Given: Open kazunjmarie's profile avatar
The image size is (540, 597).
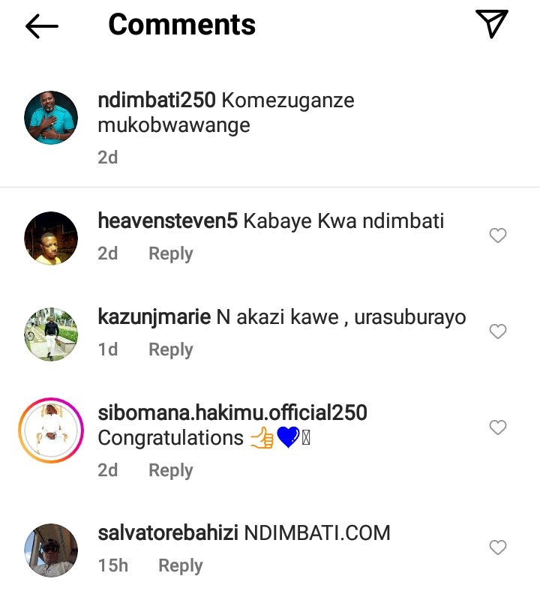Looking at the screenshot, I should (x=51, y=334).
